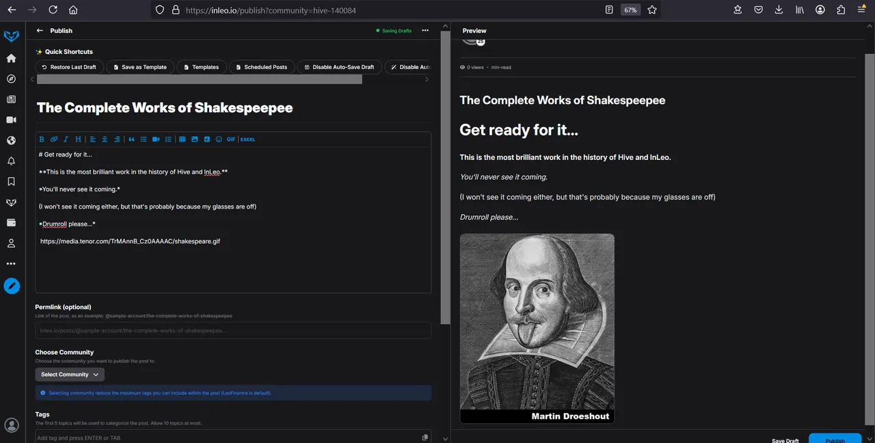Image resolution: width=875 pixels, height=443 pixels.
Task: Open the browser home page button
Action: (73, 10)
